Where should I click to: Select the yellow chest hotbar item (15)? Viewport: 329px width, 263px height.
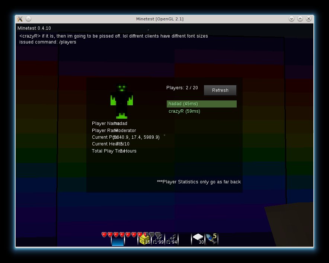point(144,240)
